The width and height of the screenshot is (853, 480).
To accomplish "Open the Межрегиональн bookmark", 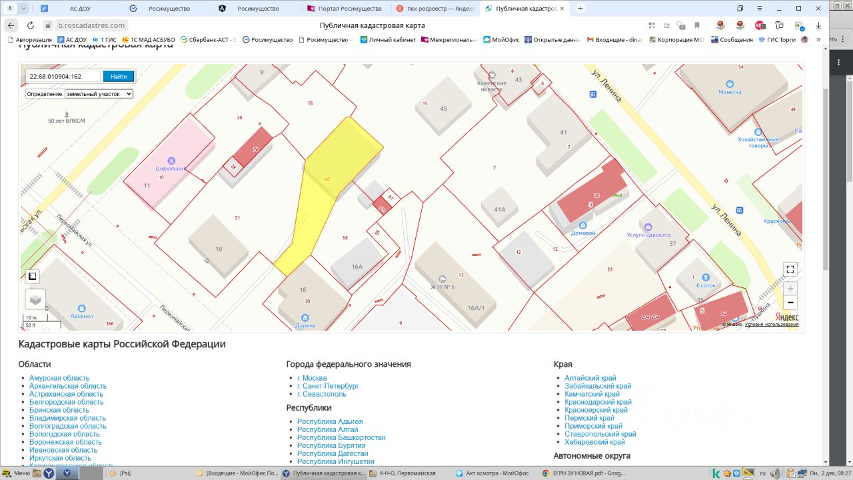I will 448,40.
